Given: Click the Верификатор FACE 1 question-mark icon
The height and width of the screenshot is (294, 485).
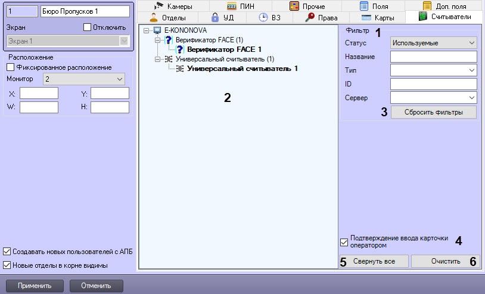Looking at the screenshot, I should click(181, 49).
